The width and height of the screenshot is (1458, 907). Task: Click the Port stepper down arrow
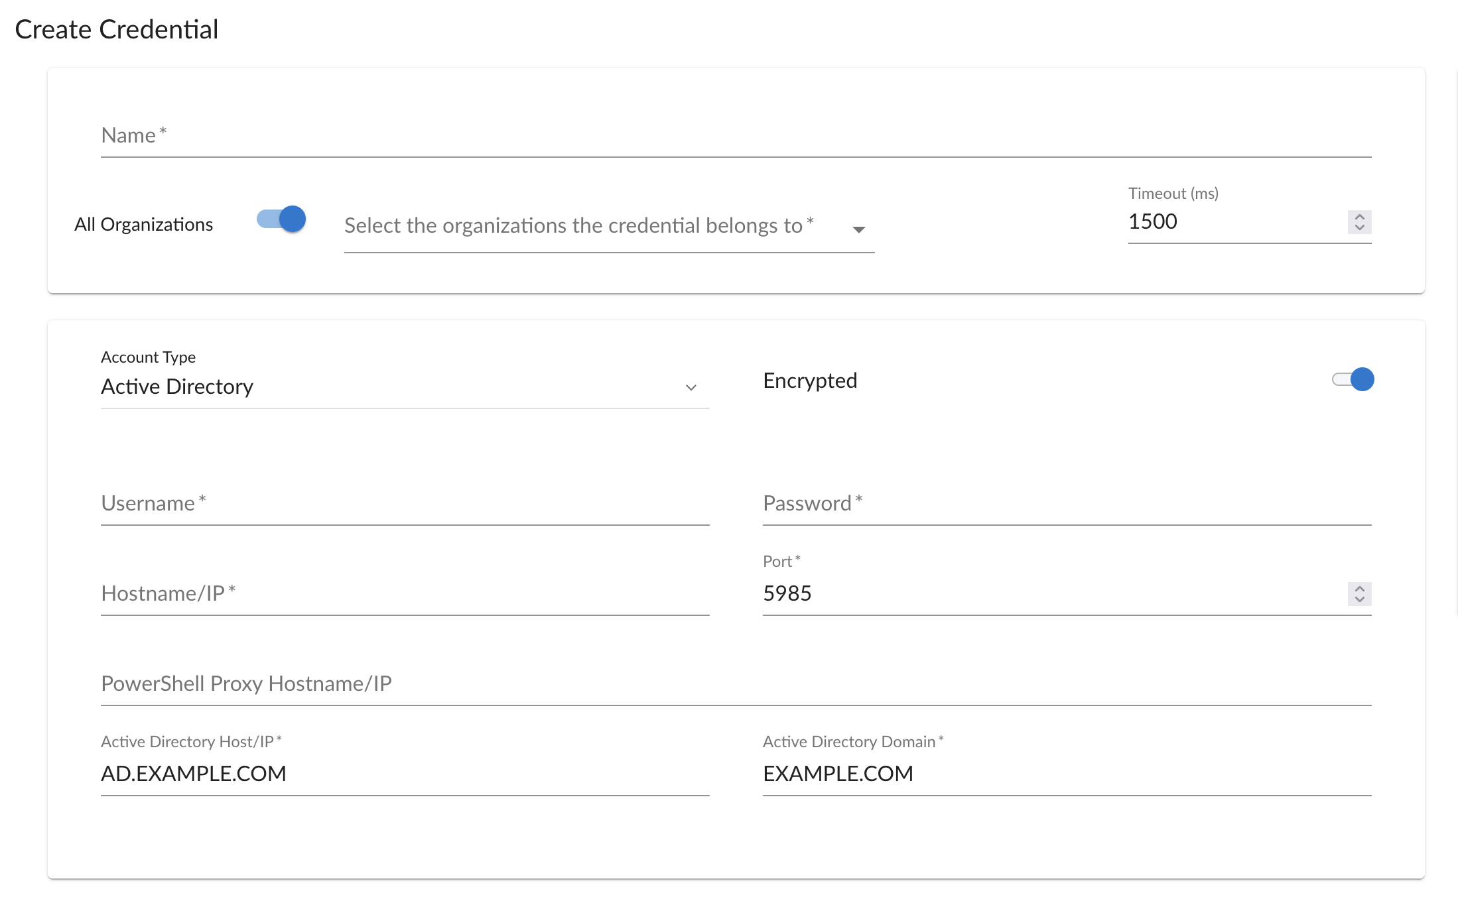(x=1359, y=599)
